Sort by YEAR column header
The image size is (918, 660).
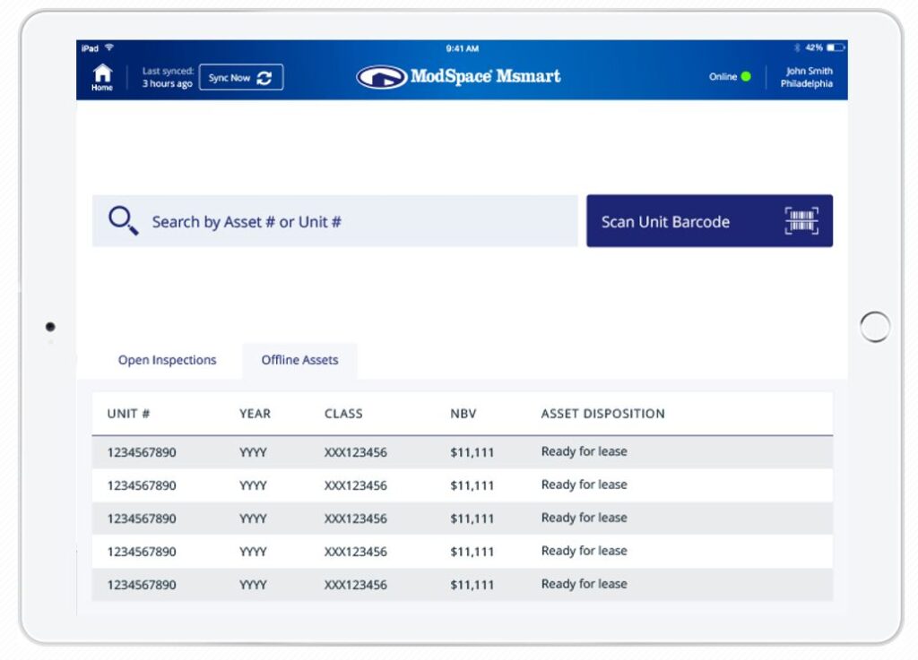point(255,414)
